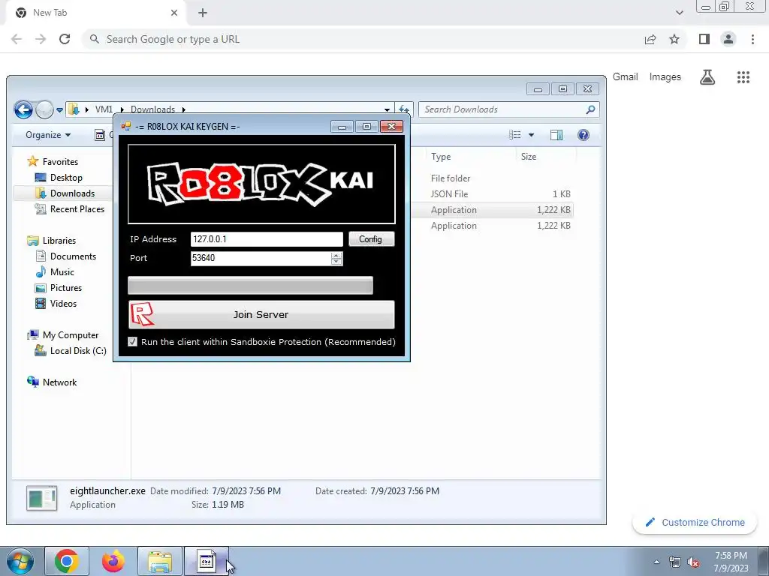
Task: Click the magnifier icon in Search Downloads
Action: [x=590, y=109]
